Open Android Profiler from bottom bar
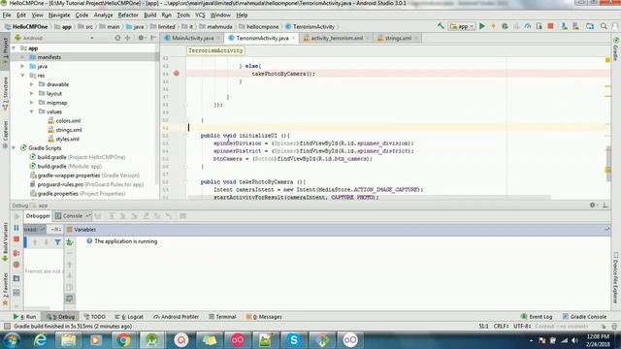The height and width of the screenshot is (349, 621). click(x=177, y=317)
